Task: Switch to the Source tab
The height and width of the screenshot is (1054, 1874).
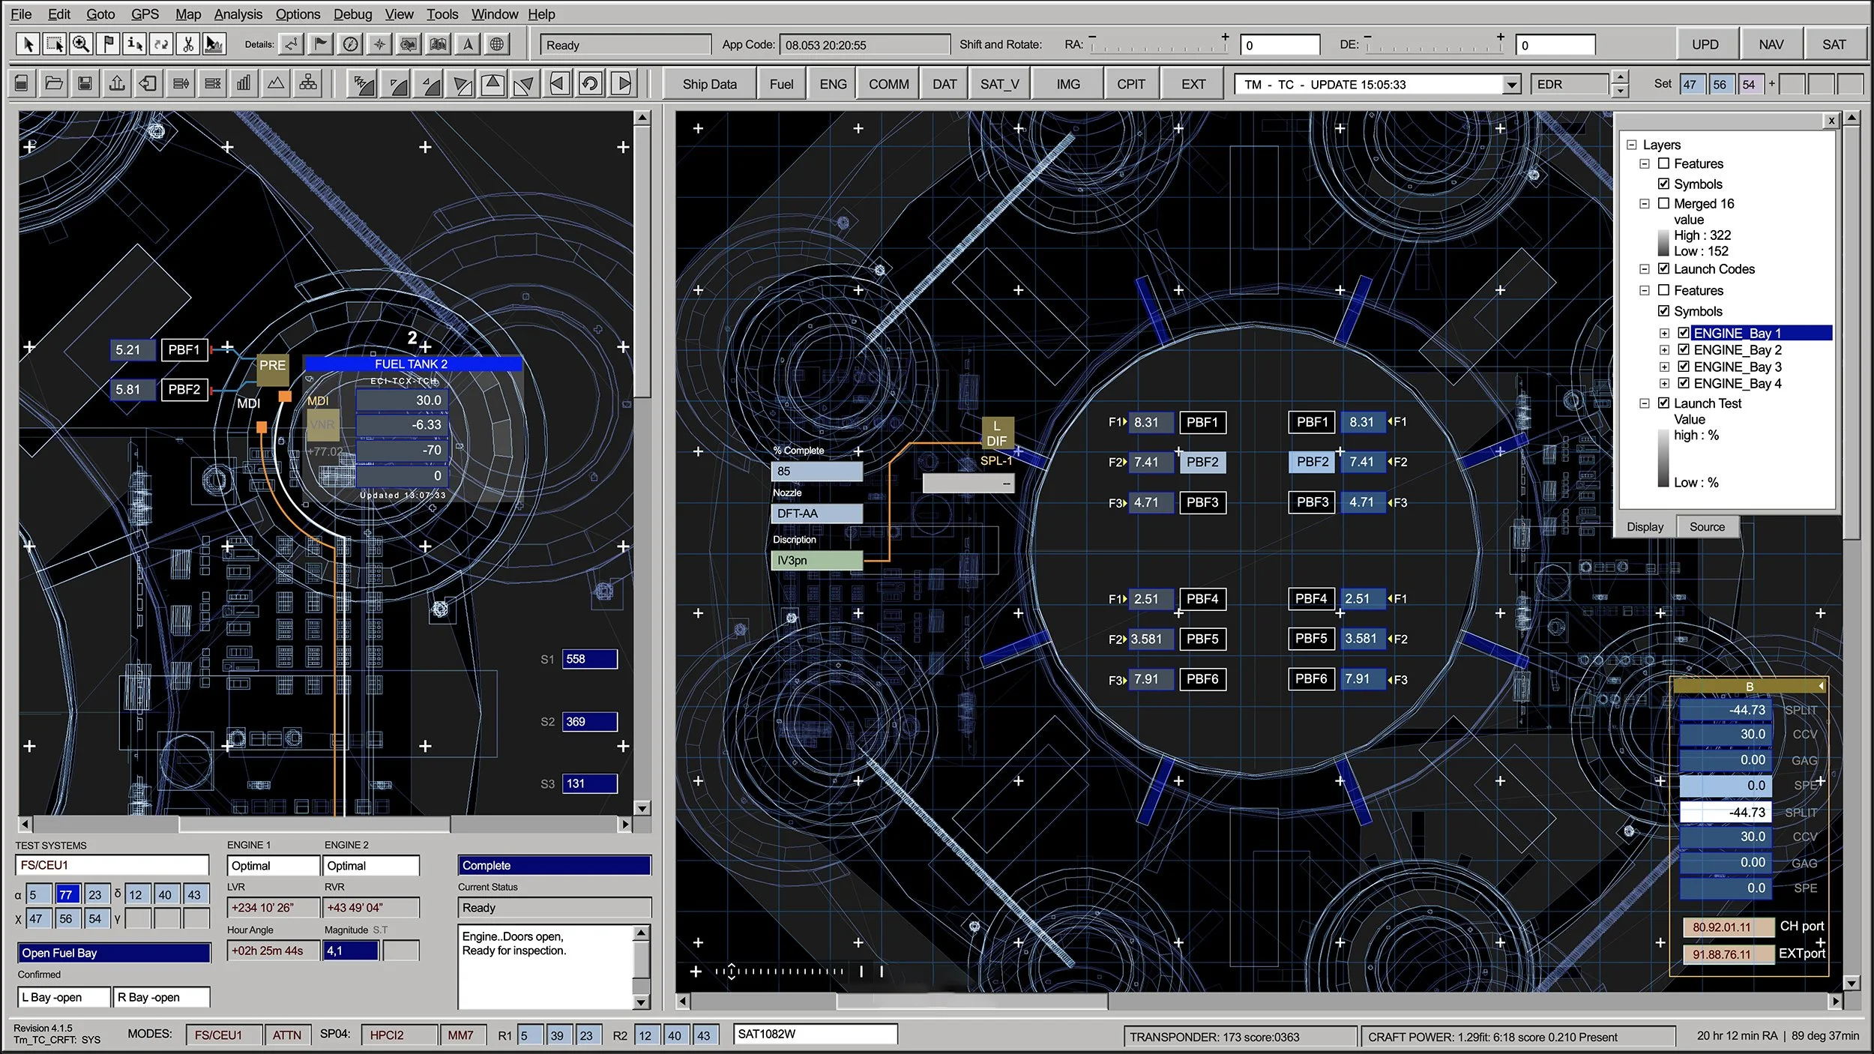Action: (x=1707, y=526)
